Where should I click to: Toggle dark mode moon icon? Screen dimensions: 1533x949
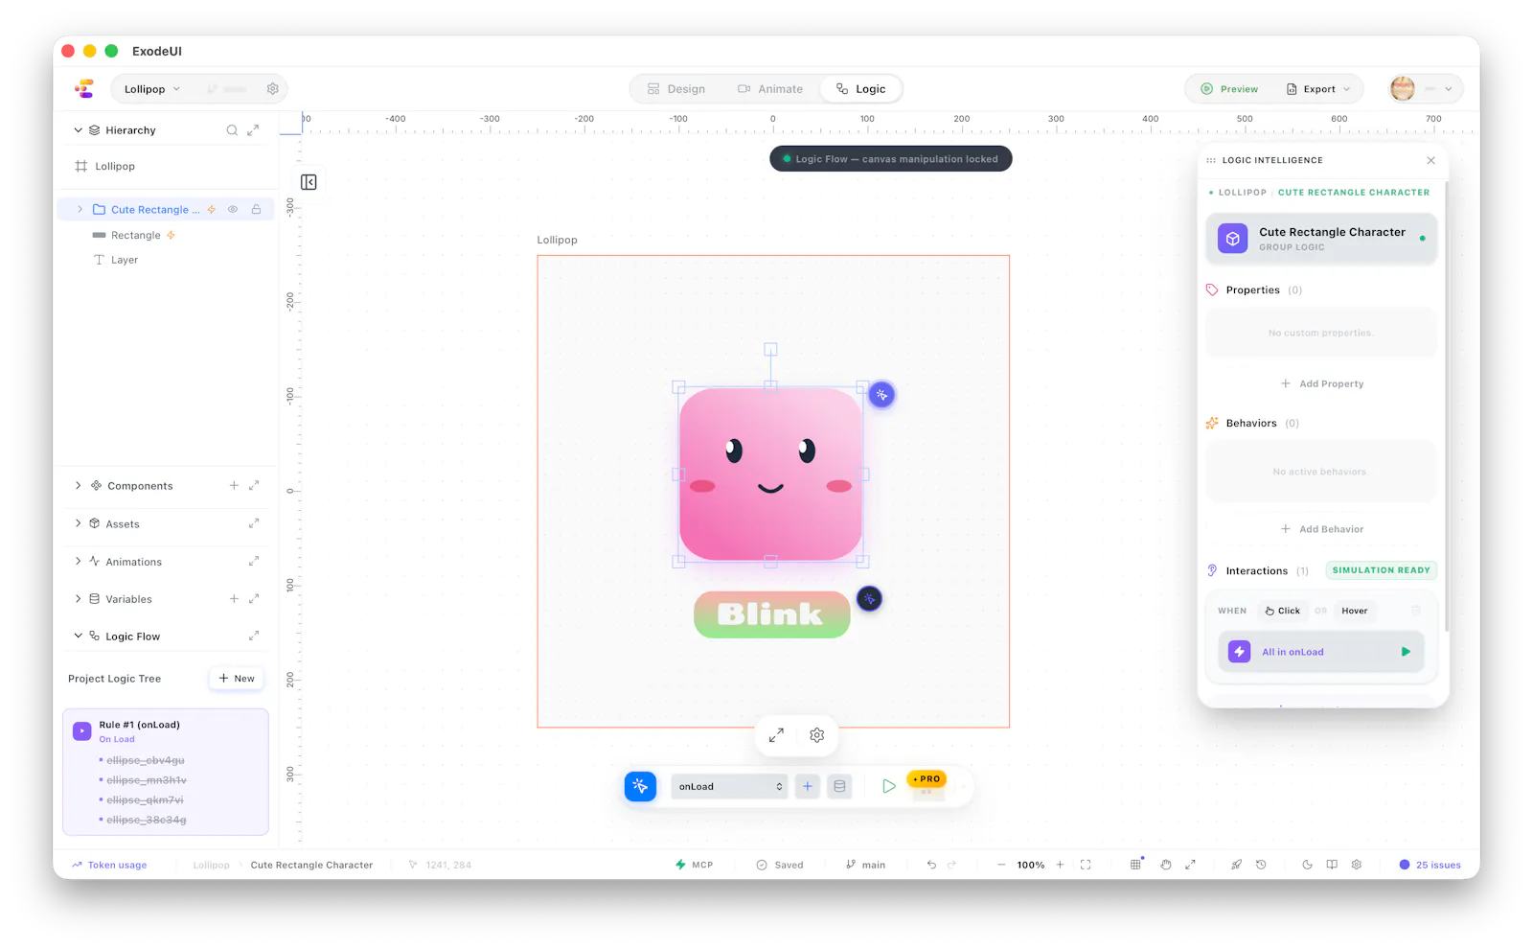1307,865
